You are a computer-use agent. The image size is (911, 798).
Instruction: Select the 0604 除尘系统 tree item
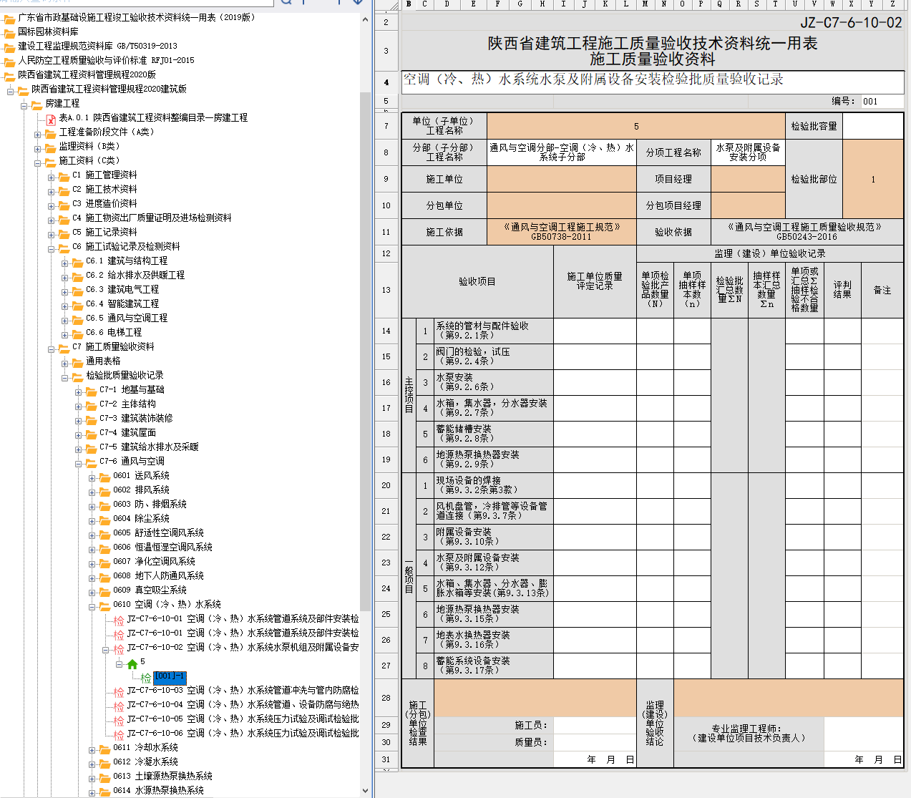click(141, 518)
